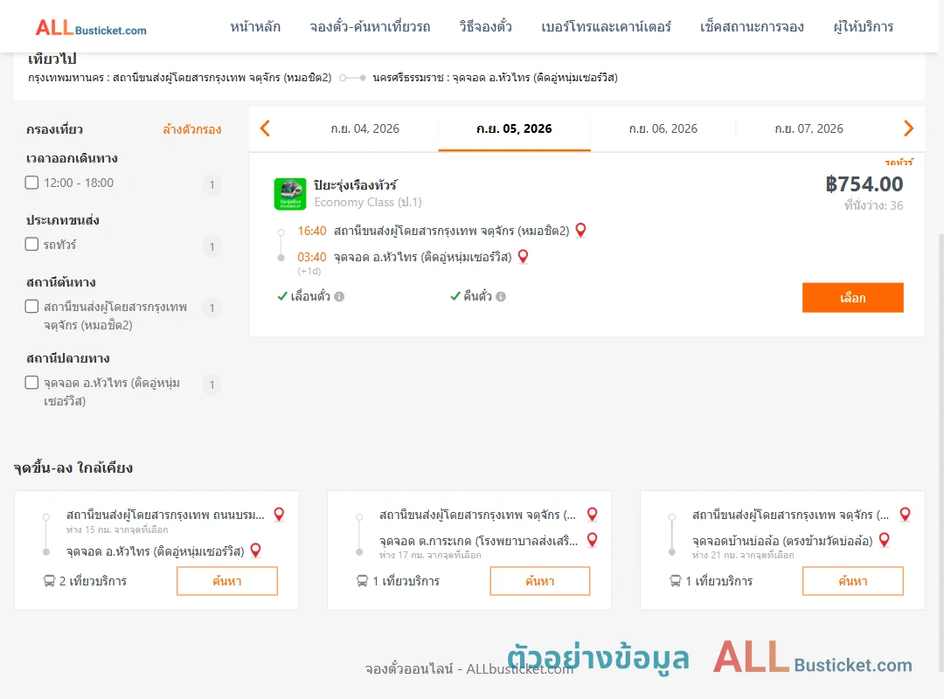
Task: Check the destination จุดจอด อ.หัวไทร filter
Action: click(32, 383)
